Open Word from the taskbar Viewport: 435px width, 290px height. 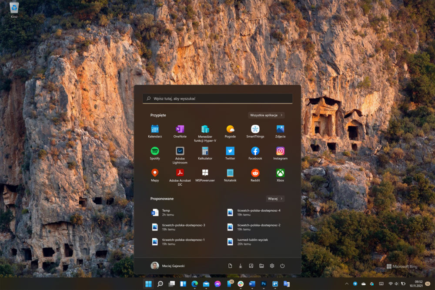pyautogui.click(x=252, y=284)
